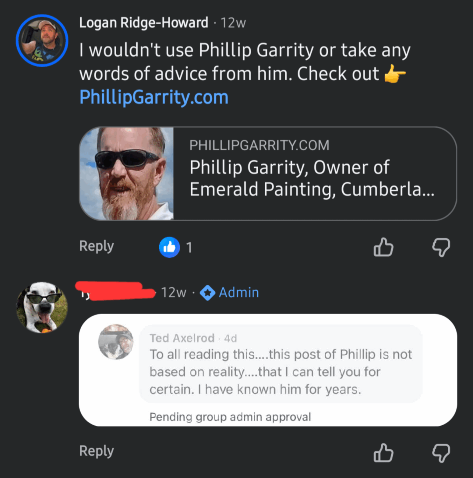
Task: Click the link preview photo thumbnail
Action: click(x=127, y=174)
